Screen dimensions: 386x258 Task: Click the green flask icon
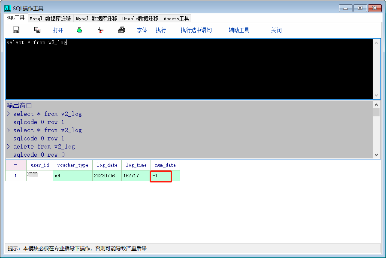pos(79,30)
